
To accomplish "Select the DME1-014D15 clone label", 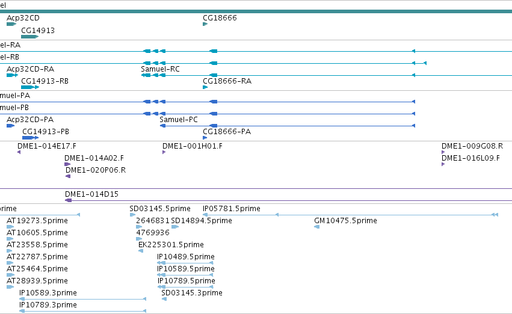I will [x=91, y=194].
